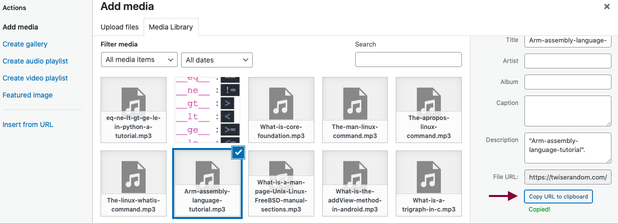Select the Python comparison operators image thumbnail

point(207,110)
